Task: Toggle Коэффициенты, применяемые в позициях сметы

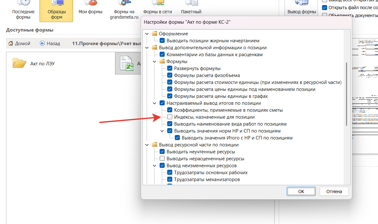Action: [x=170, y=110]
